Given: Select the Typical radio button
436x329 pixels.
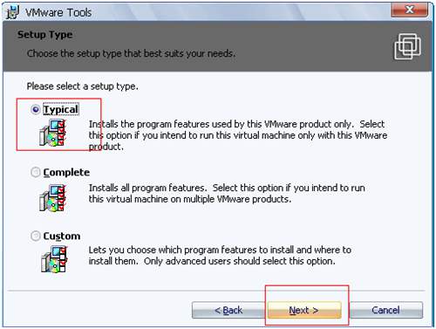Looking at the screenshot, I should (x=36, y=110).
